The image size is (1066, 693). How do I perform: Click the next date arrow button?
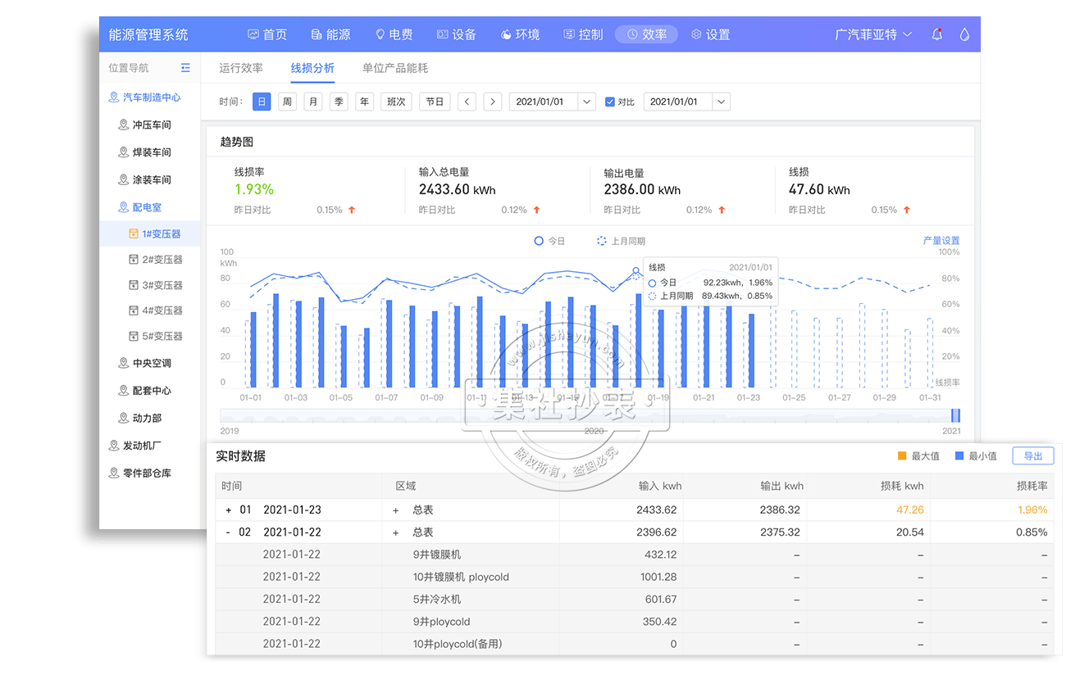click(492, 102)
